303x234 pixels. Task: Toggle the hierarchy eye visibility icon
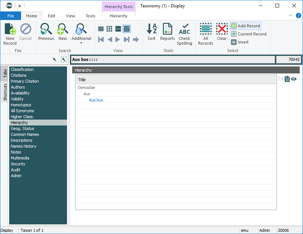(294, 79)
